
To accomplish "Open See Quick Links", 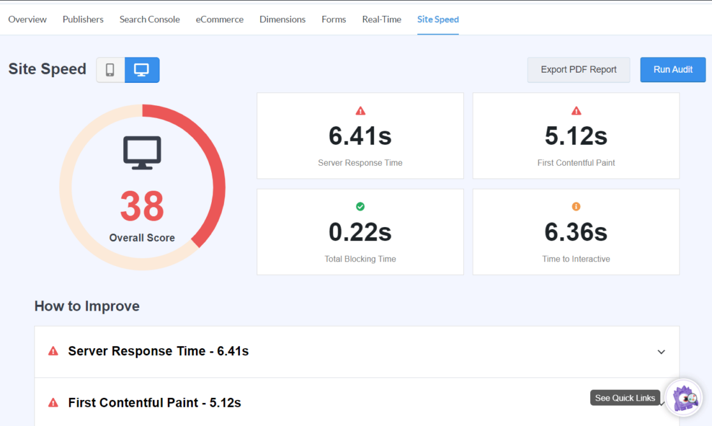I will click(625, 397).
